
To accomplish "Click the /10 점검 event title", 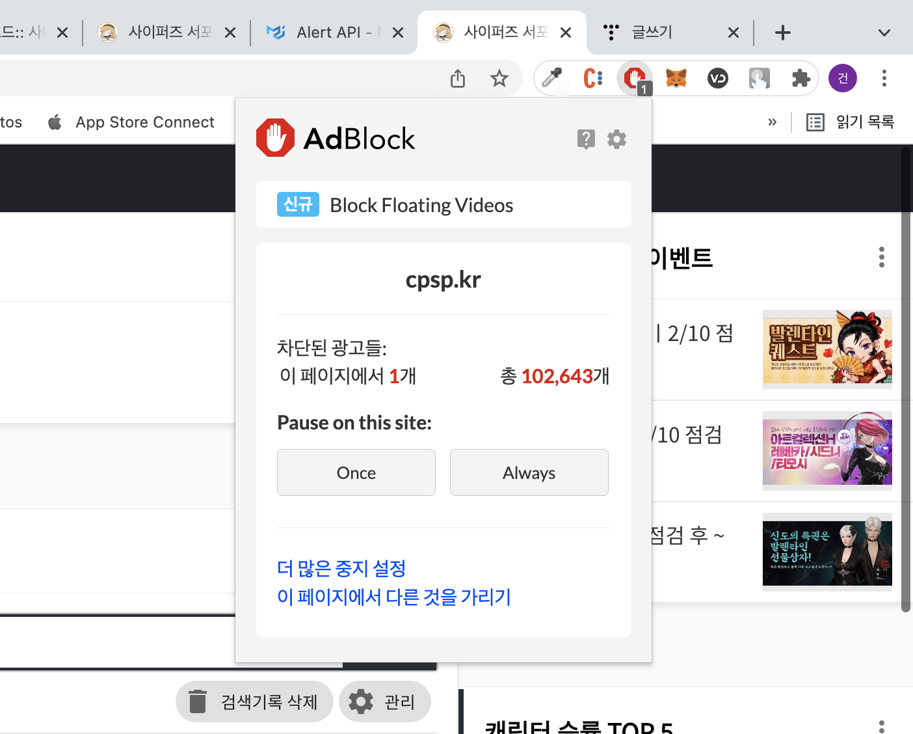I will 687,435.
